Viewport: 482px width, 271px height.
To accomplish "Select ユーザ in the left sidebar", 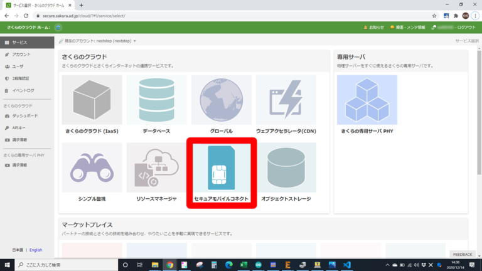I will [x=27, y=66].
